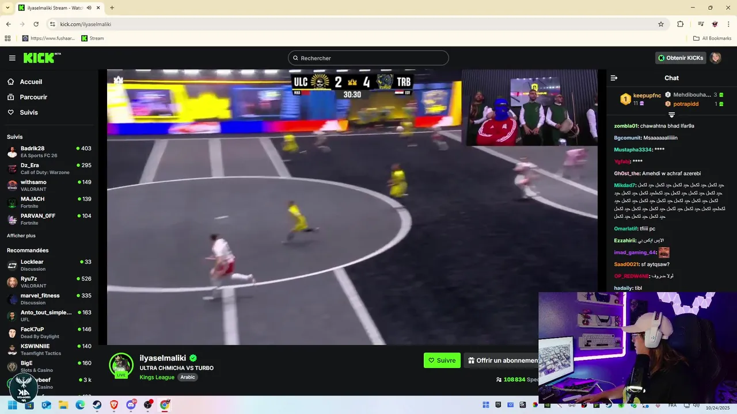
Task: Open File Explorer from the taskbar
Action: tap(63, 405)
